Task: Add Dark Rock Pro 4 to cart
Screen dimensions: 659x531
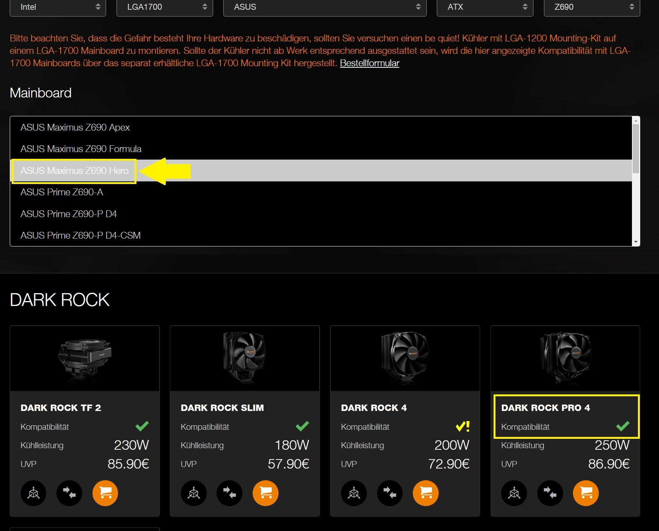Action: [x=586, y=493]
